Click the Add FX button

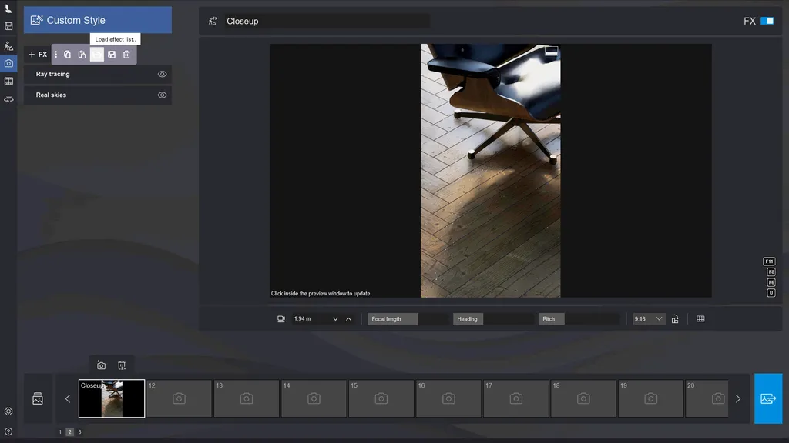38,55
